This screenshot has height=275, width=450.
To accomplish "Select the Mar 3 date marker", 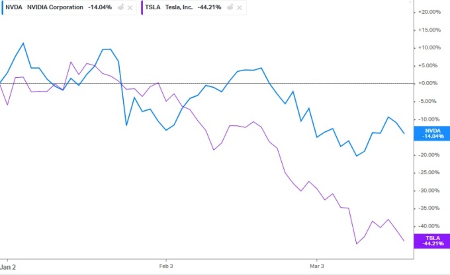I will (317, 267).
